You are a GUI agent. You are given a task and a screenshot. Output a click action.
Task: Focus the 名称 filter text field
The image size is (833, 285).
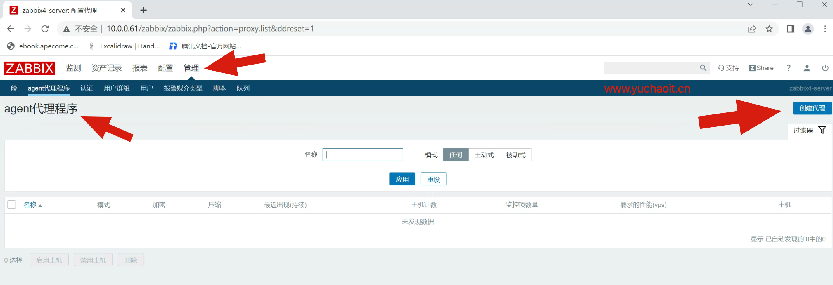[x=362, y=155]
